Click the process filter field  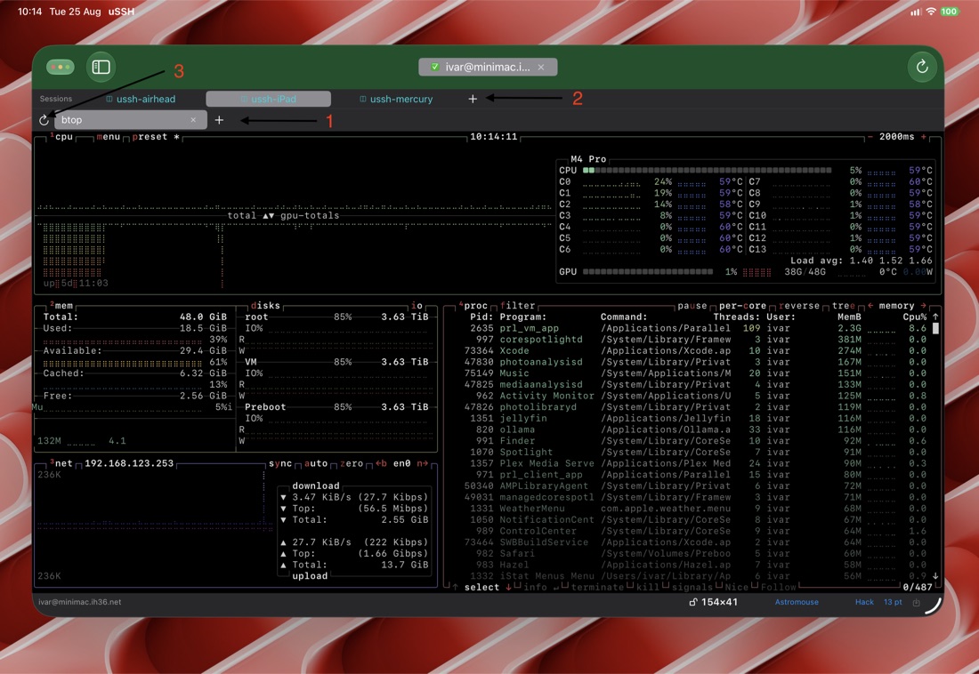(x=518, y=306)
